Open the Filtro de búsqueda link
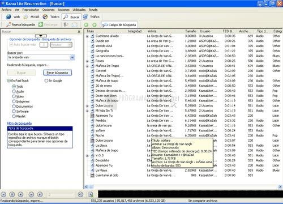Screen dimensions: 283x204 [x=19, y=124]
